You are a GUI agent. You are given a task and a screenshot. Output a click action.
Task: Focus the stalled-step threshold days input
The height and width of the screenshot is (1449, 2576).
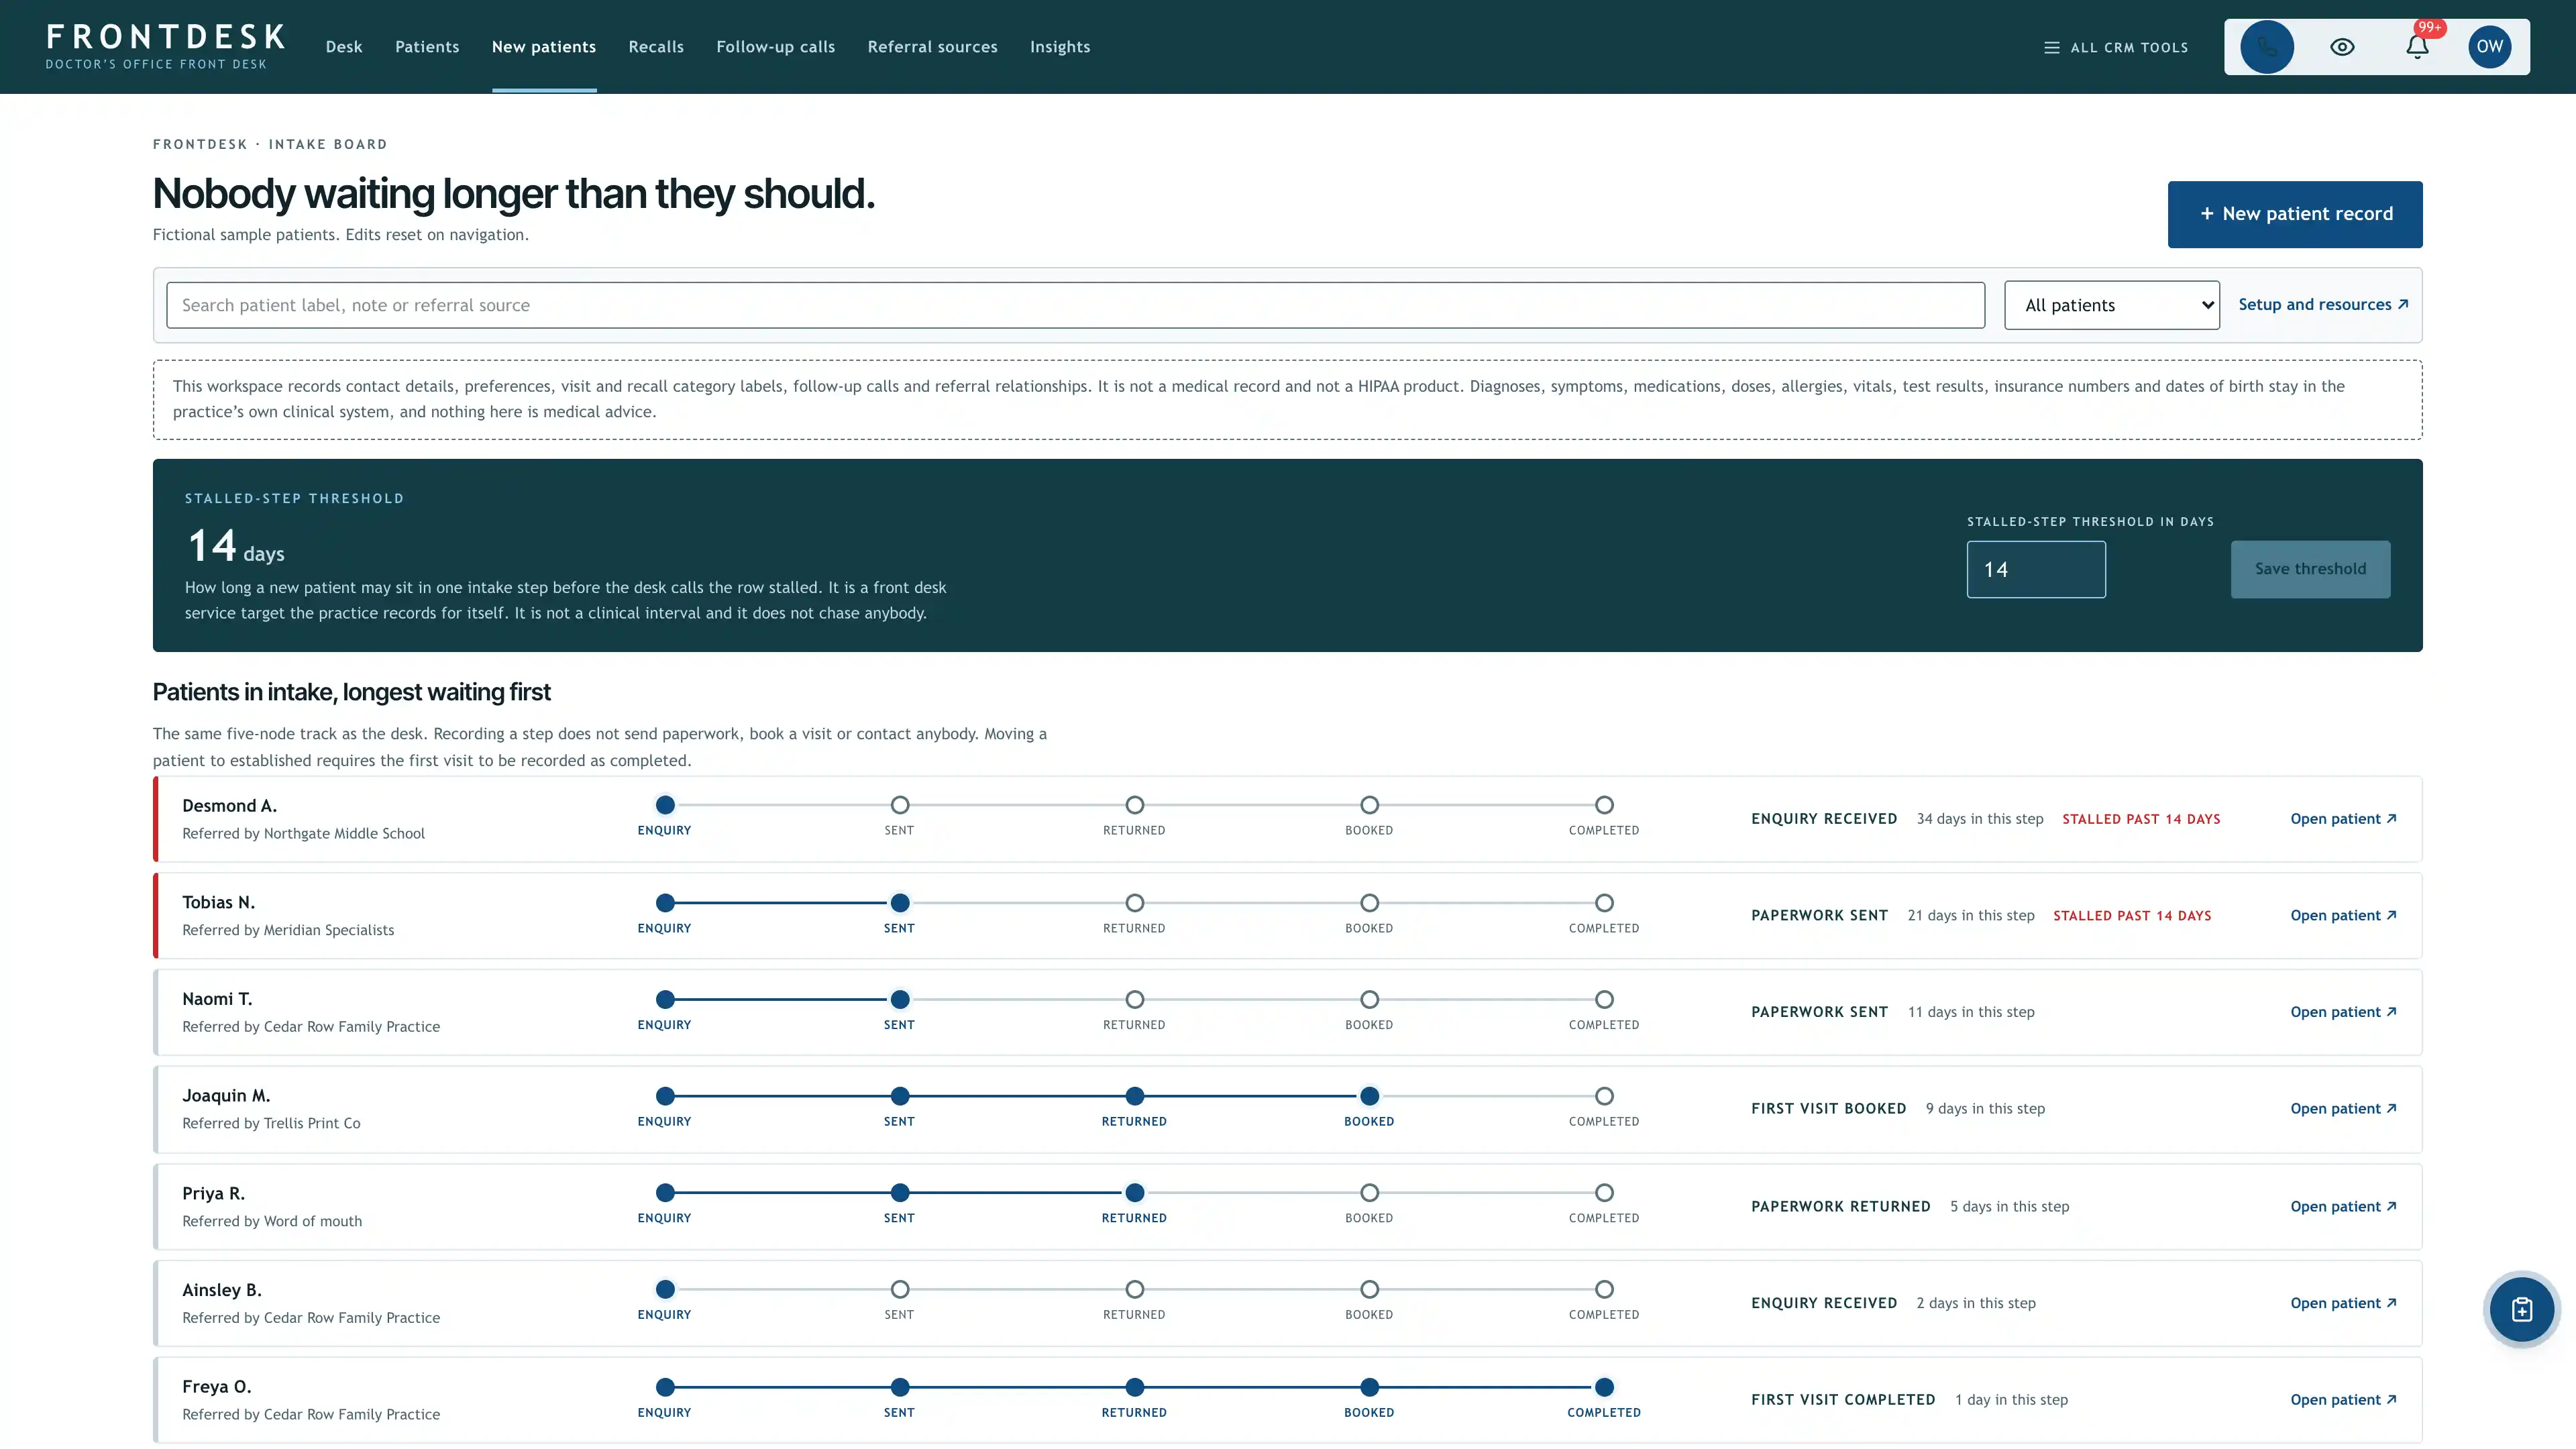pos(2036,570)
